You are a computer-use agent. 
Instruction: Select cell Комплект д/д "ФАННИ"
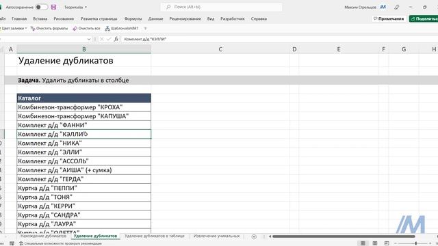(x=83, y=125)
